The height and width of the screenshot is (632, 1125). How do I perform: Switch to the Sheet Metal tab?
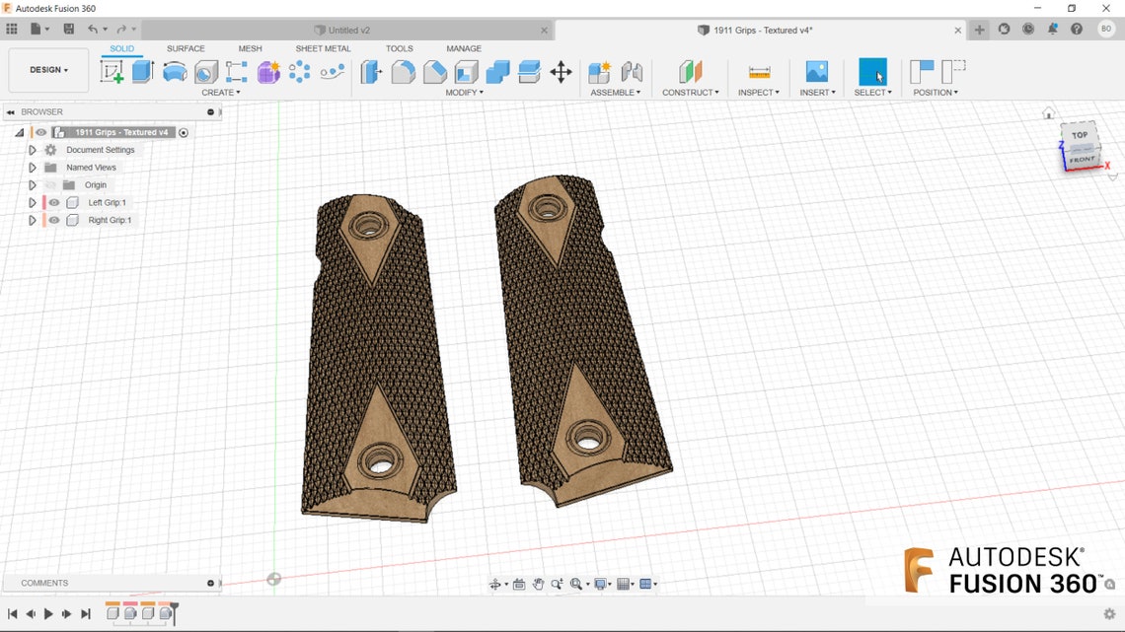click(323, 47)
